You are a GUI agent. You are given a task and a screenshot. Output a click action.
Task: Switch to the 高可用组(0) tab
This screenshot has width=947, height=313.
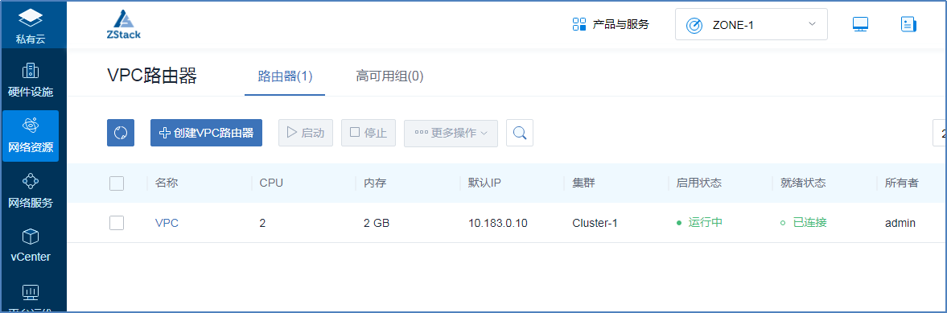[389, 76]
